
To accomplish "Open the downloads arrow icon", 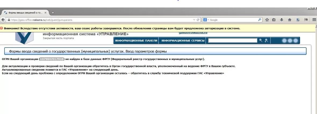I will (x=282, y=20).
